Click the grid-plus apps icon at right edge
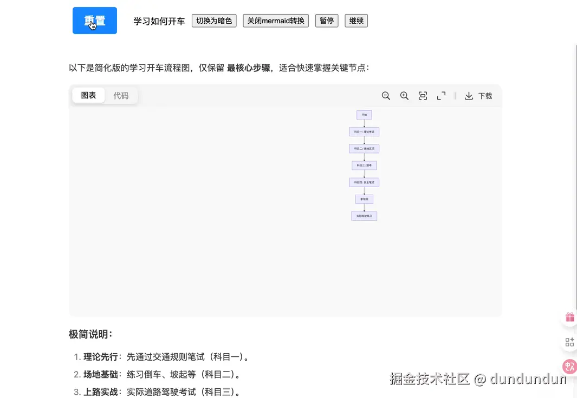The image size is (577, 398). coord(569,342)
